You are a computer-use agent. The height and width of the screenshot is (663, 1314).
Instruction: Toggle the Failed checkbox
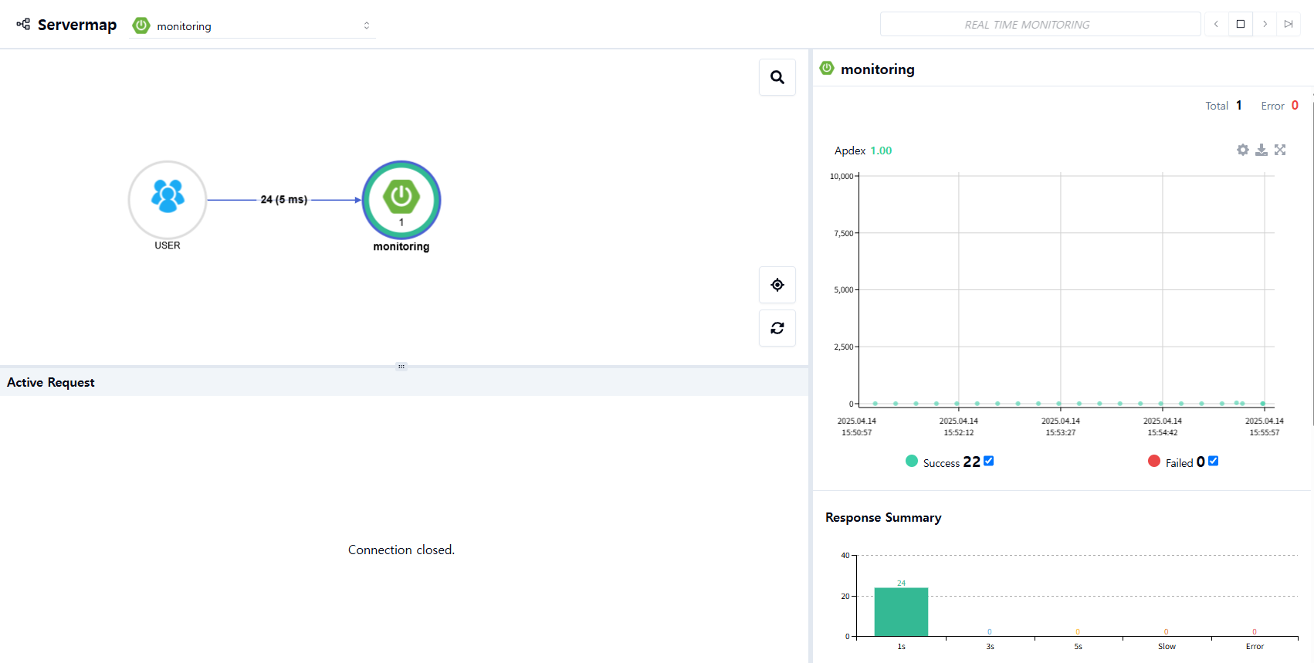click(1213, 461)
